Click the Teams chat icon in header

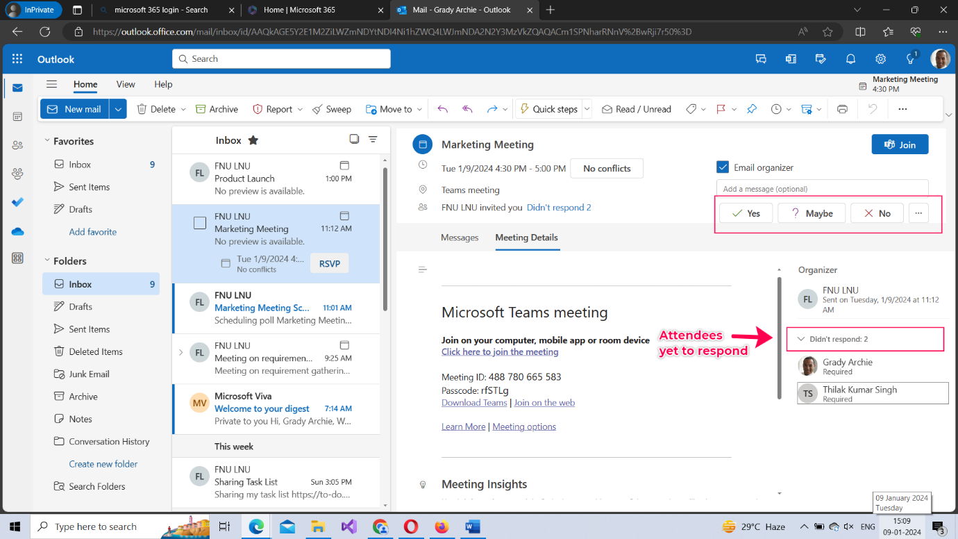pyautogui.click(x=761, y=59)
